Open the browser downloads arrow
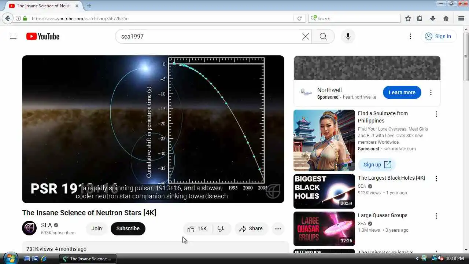Screen dimensions: 469x264 tap(433, 18)
